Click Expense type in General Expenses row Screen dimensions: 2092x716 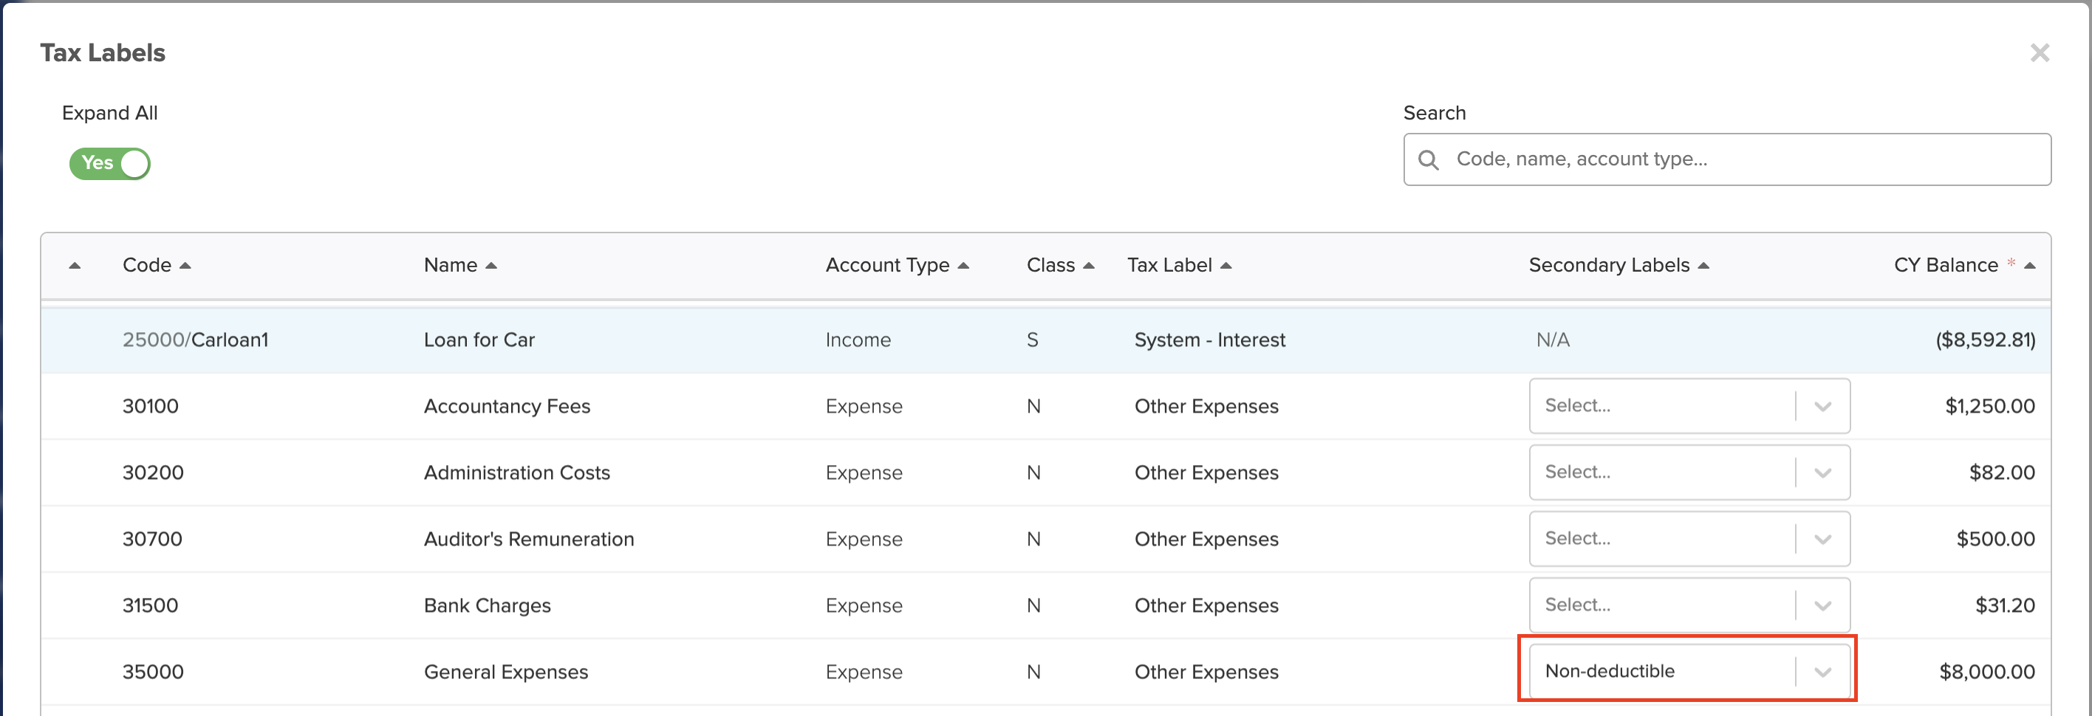coord(864,673)
